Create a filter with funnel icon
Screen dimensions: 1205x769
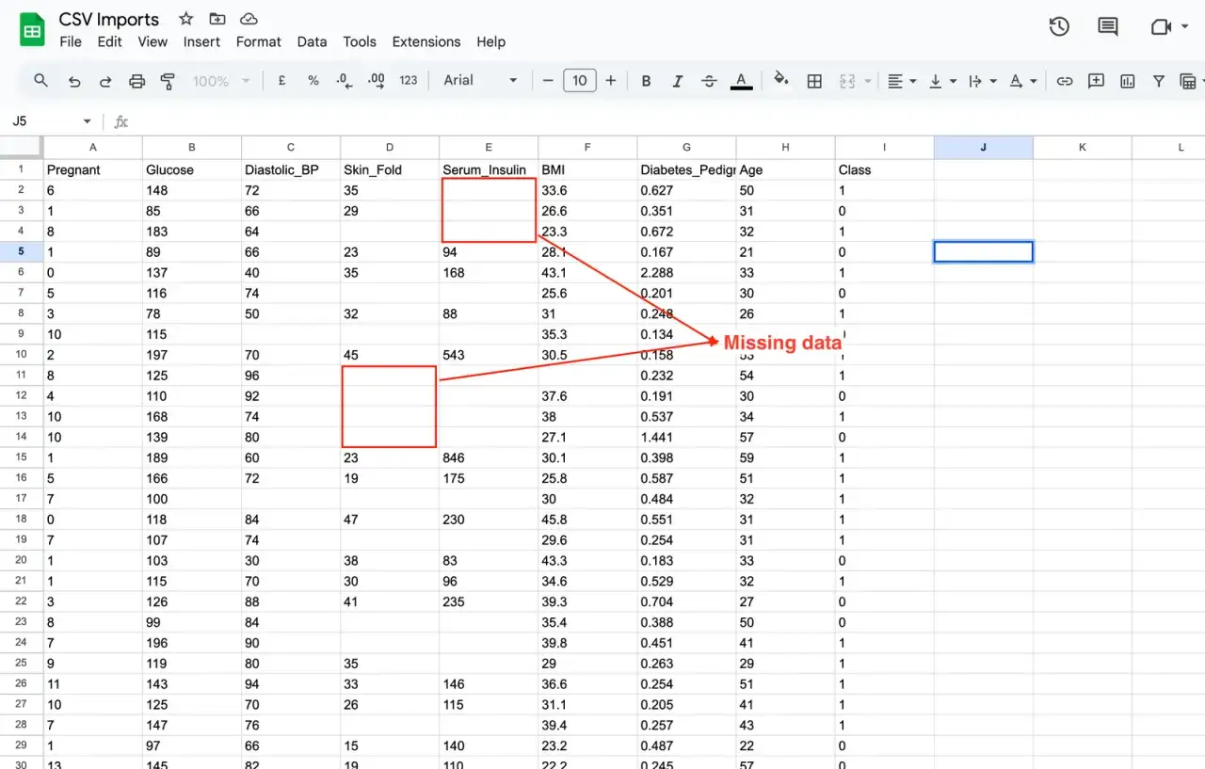(1159, 81)
